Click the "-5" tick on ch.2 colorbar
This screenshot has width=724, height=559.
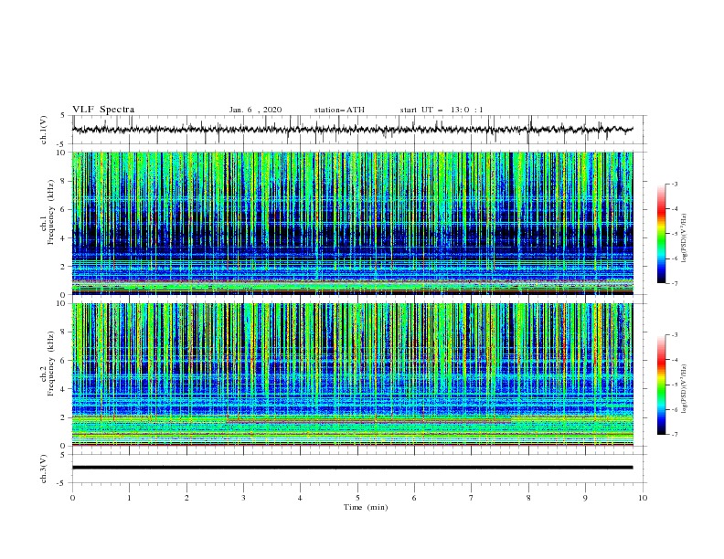675,385
